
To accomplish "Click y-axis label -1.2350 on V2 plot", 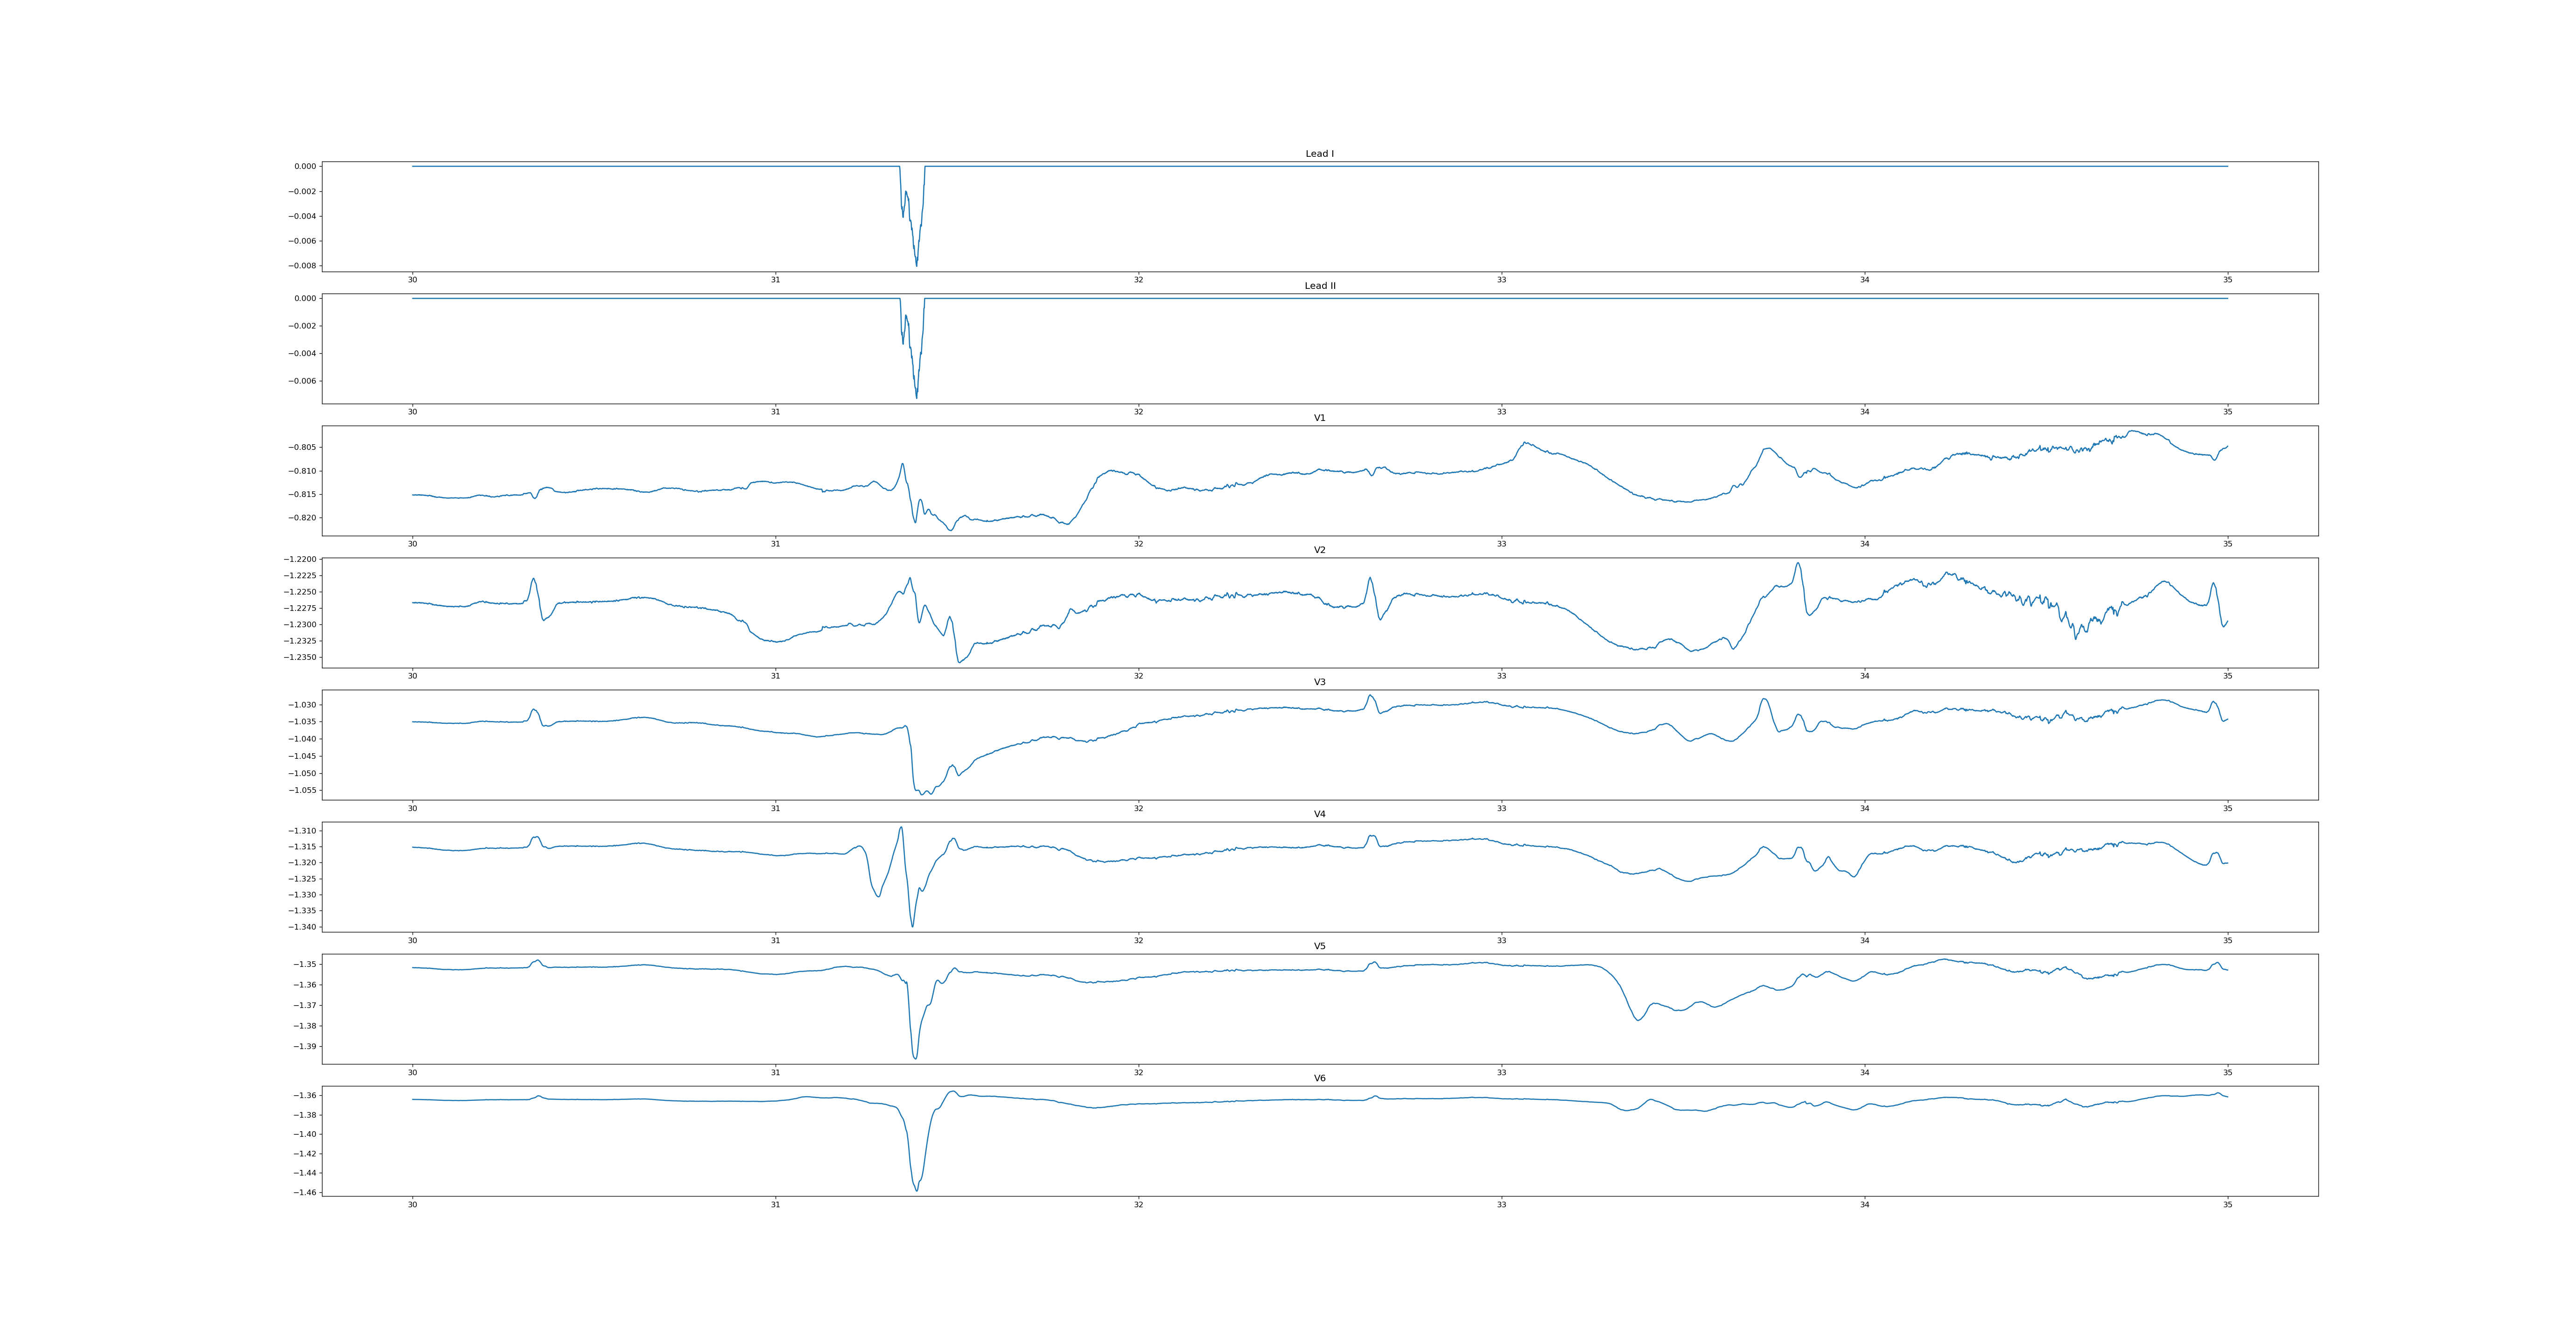I will (301, 657).
